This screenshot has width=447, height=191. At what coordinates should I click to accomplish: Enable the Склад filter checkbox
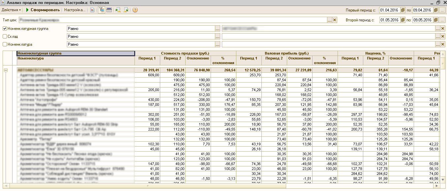point(5,36)
